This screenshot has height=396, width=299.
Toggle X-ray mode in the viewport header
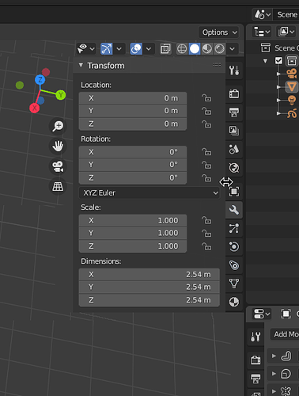(165, 49)
